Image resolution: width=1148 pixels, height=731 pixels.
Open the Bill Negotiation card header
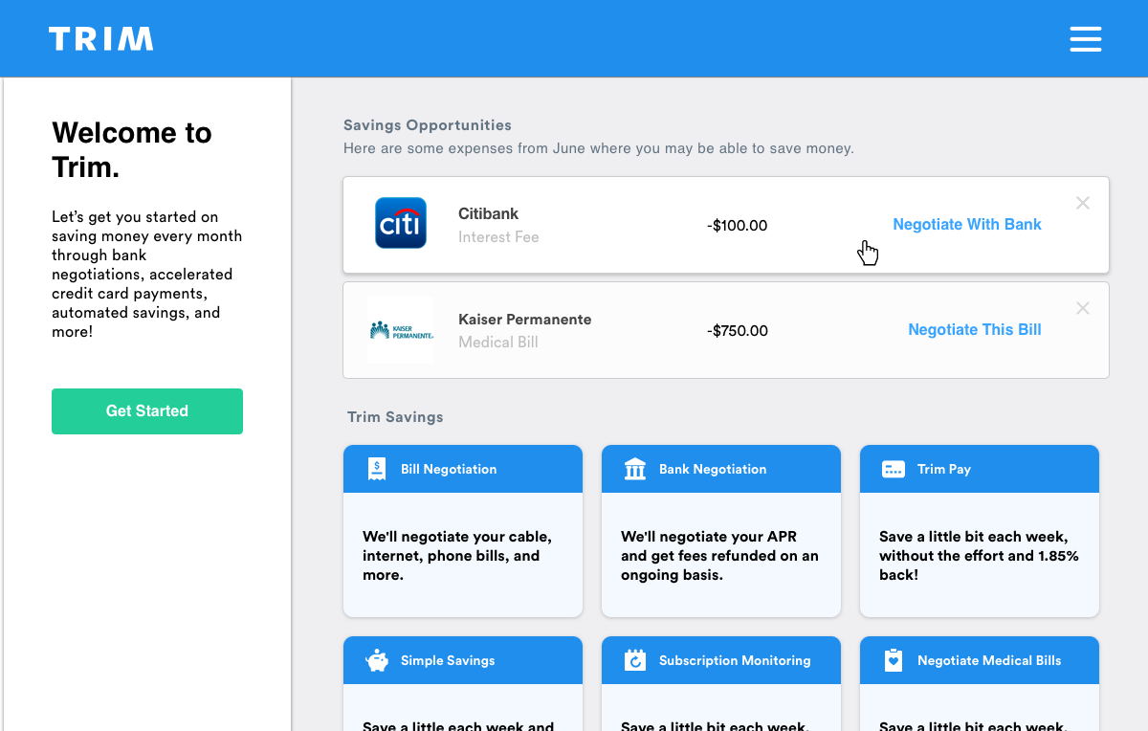point(463,469)
